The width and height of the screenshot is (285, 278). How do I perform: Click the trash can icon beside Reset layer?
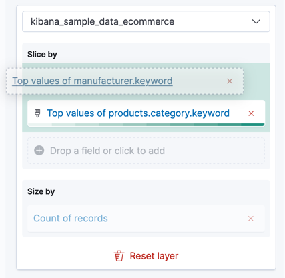119,256
